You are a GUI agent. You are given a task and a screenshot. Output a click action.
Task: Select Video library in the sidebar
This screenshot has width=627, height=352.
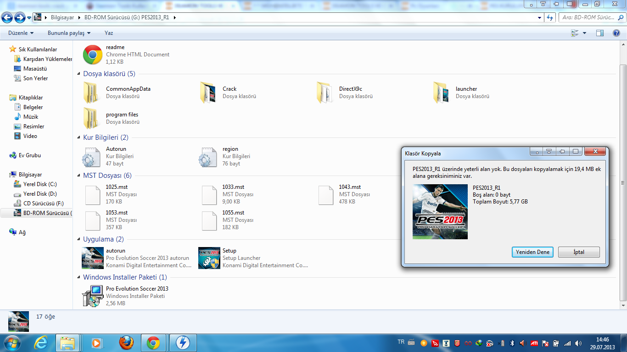click(25, 136)
